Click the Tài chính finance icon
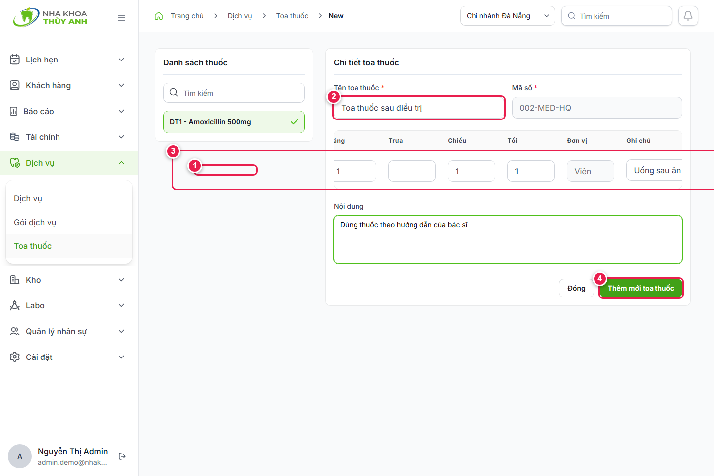The height and width of the screenshot is (476, 714). [x=15, y=137]
